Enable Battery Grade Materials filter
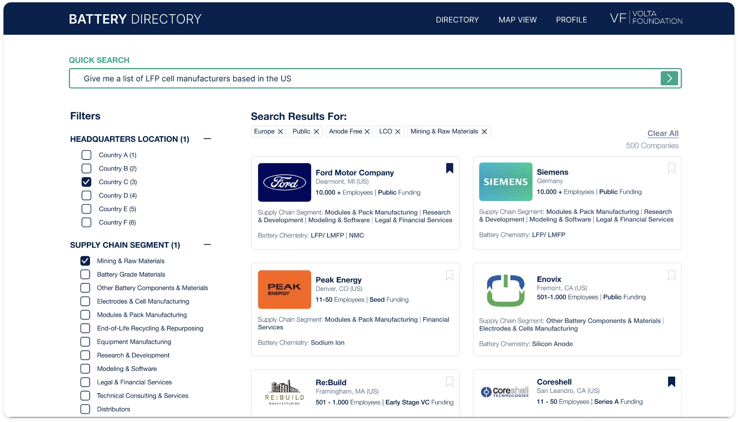 click(85, 274)
